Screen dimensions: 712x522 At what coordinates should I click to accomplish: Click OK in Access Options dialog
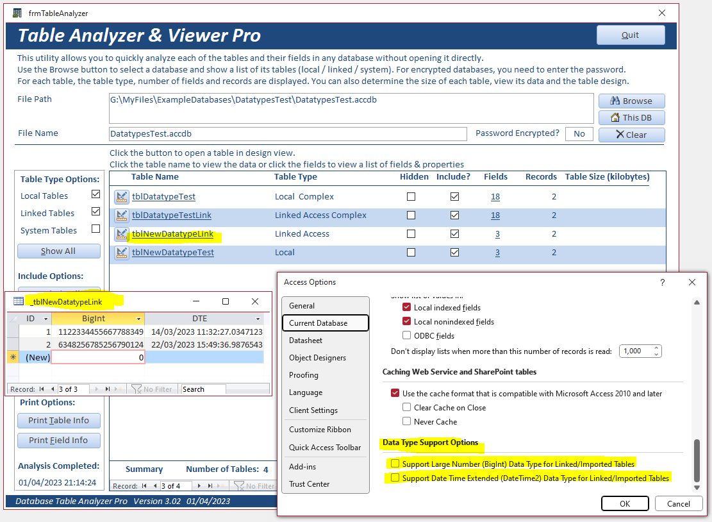(625, 503)
